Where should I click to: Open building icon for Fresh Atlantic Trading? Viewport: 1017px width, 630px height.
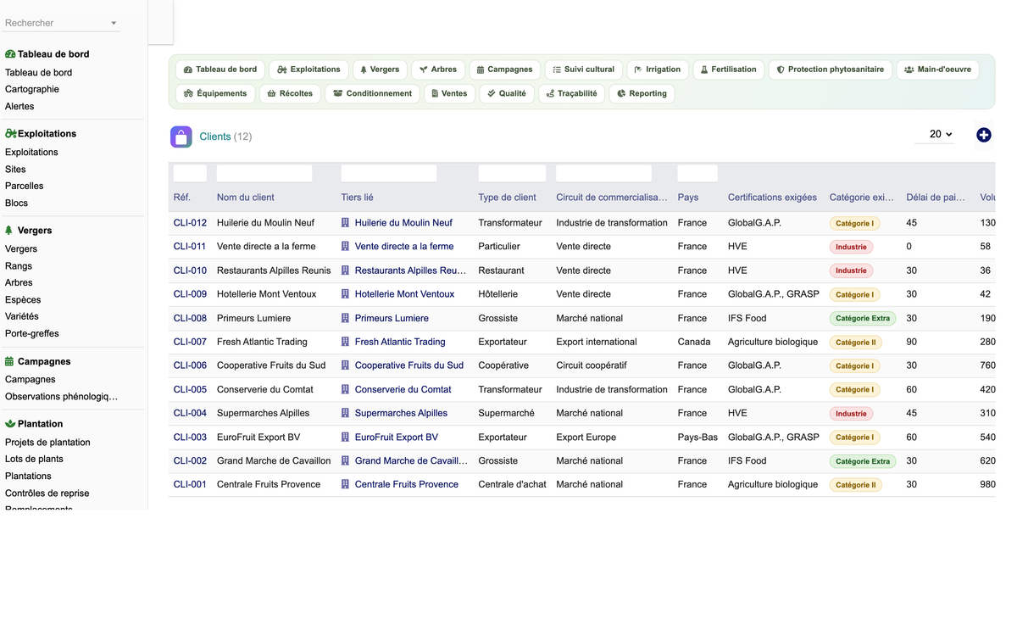pyautogui.click(x=346, y=342)
